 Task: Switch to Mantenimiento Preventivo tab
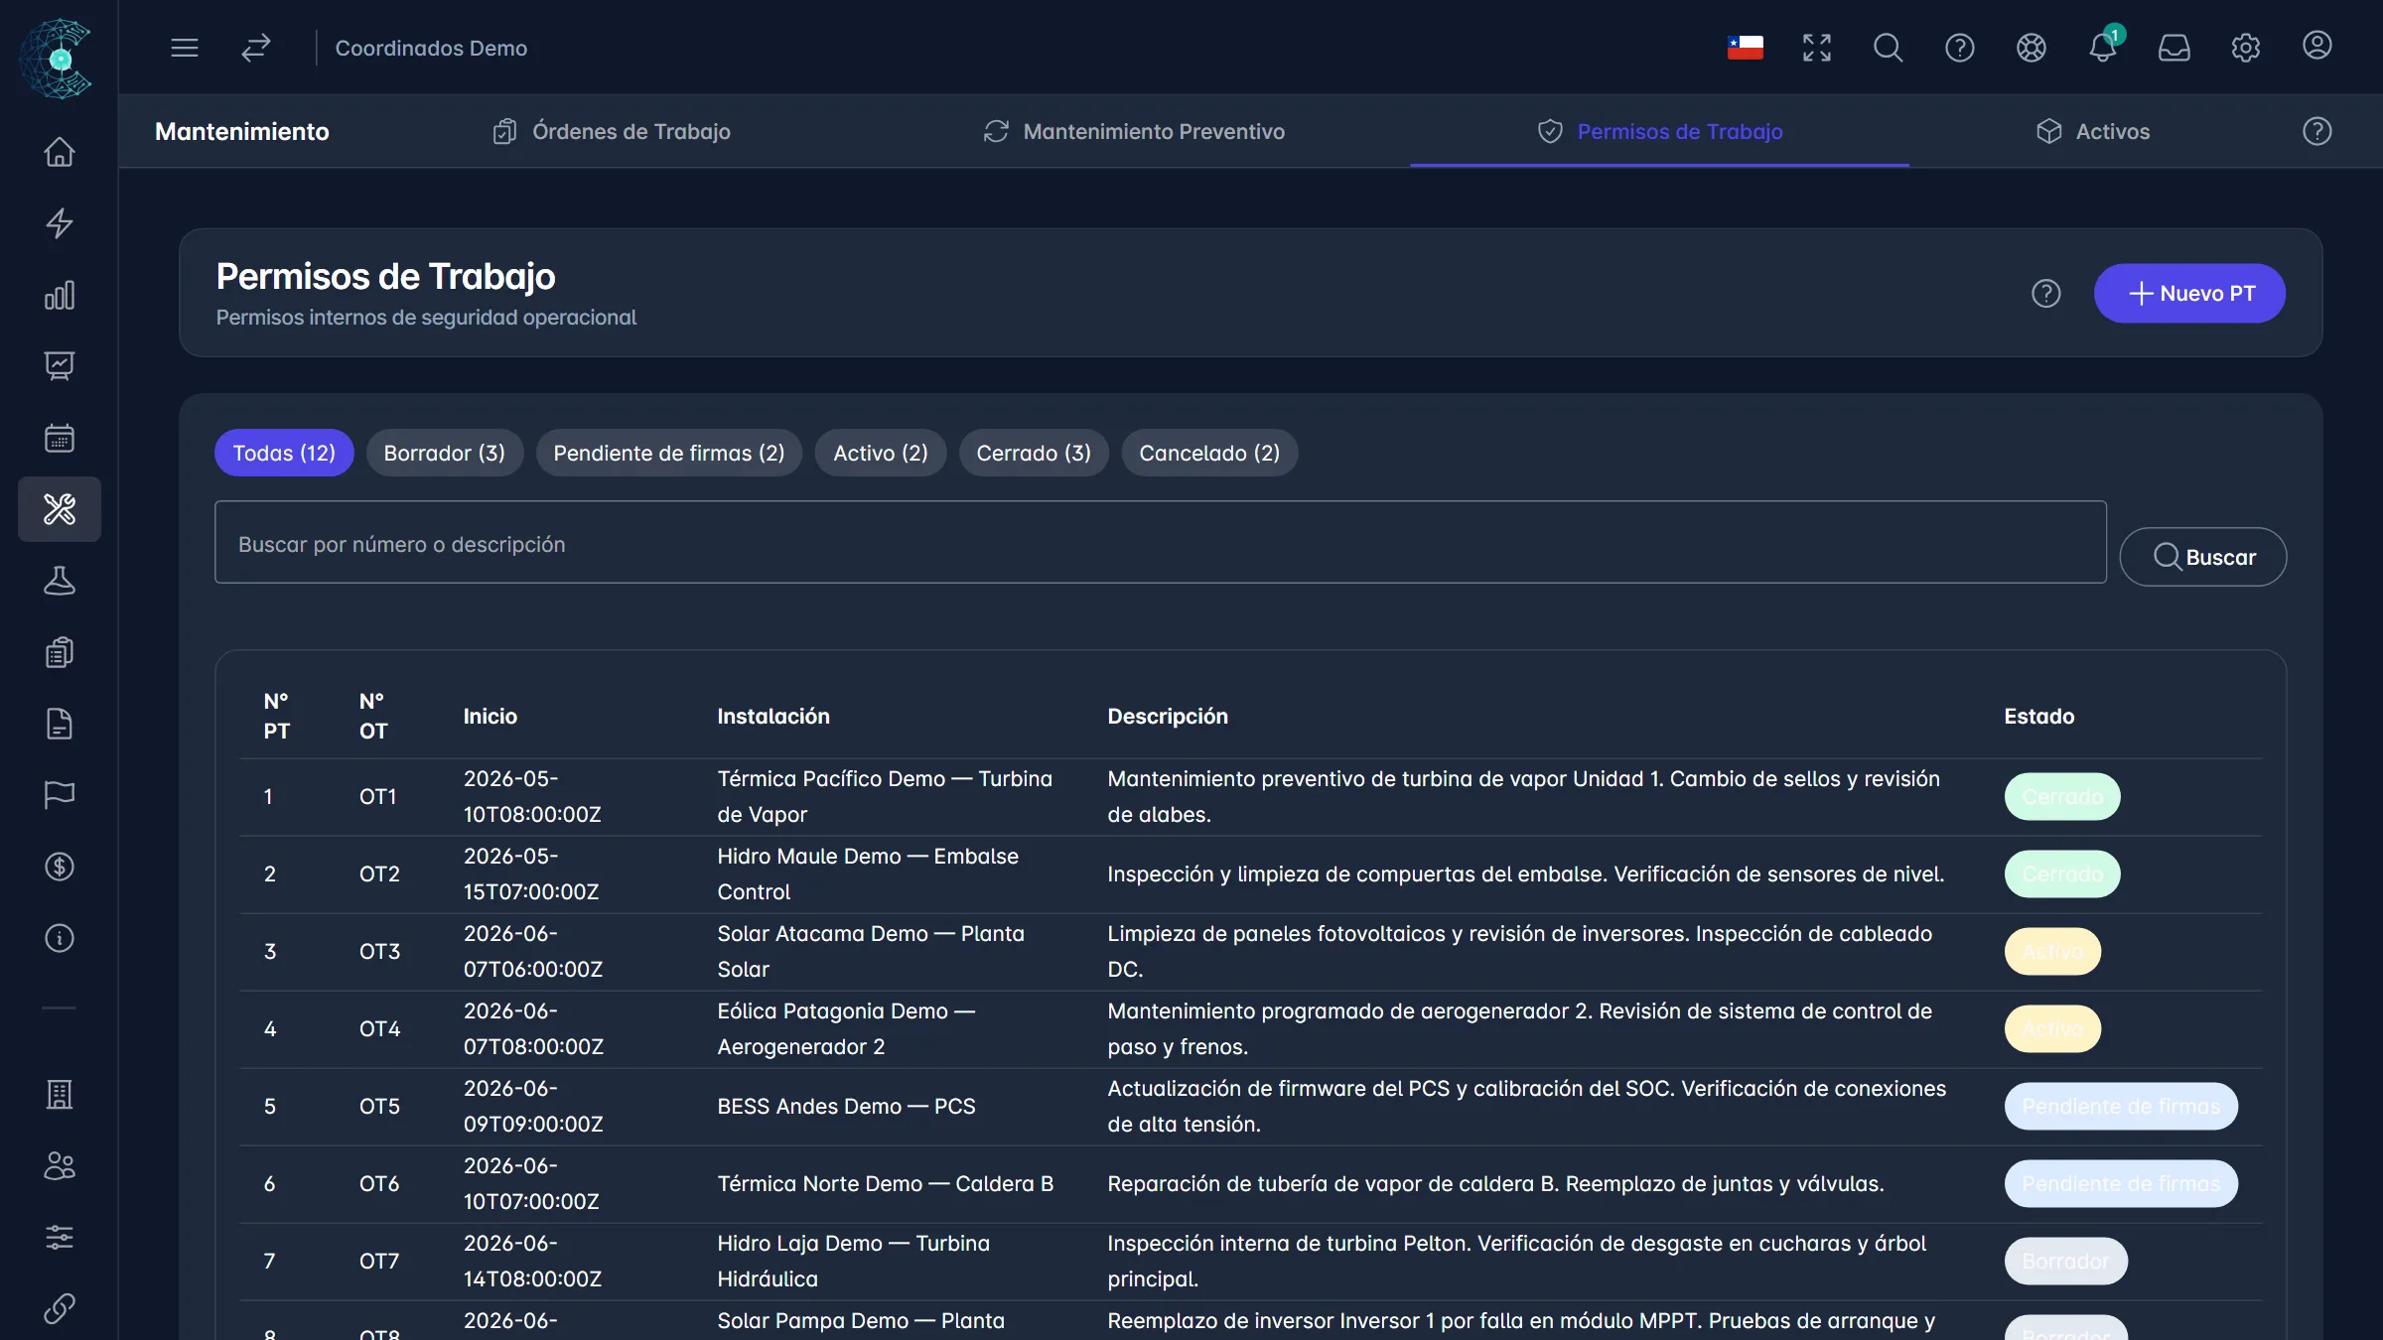pyautogui.click(x=1134, y=131)
